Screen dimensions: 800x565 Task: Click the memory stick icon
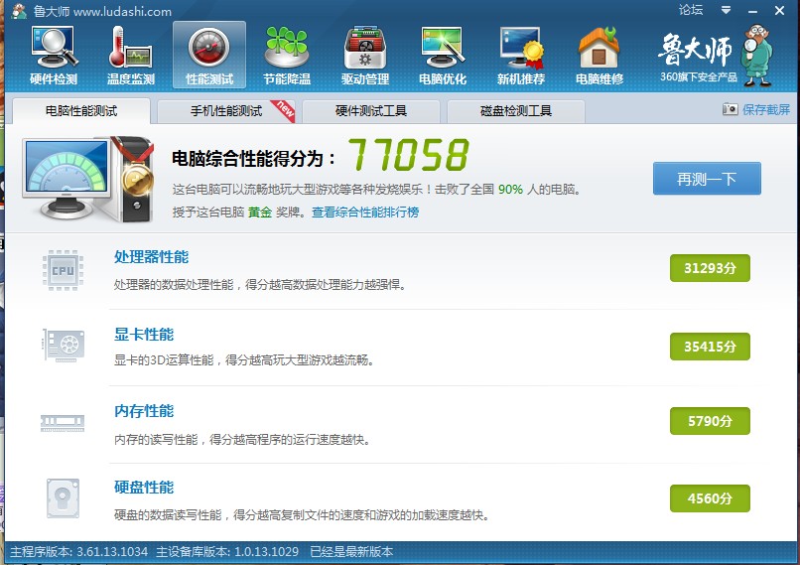coord(63,423)
